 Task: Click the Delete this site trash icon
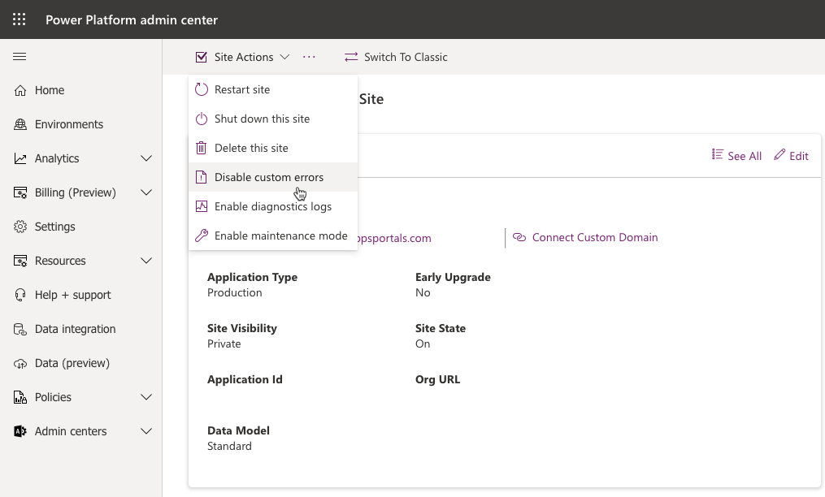pyautogui.click(x=202, y=149)
